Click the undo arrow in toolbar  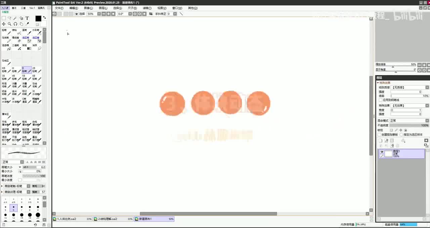pos(54,14)
